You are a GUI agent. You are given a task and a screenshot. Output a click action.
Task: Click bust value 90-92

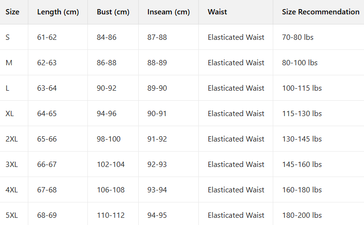[107, 88]
